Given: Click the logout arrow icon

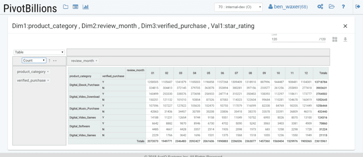Looking at the screenshot, I should tap(357, 7).
